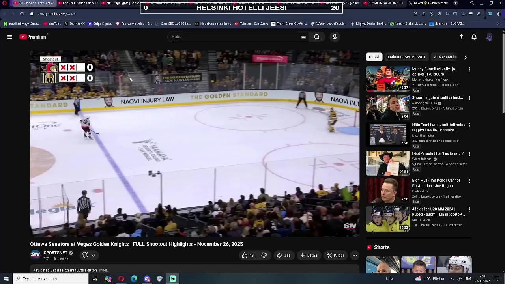Reload the page in Opera
This screenshot has height=284, width=505.
point(22,14)
